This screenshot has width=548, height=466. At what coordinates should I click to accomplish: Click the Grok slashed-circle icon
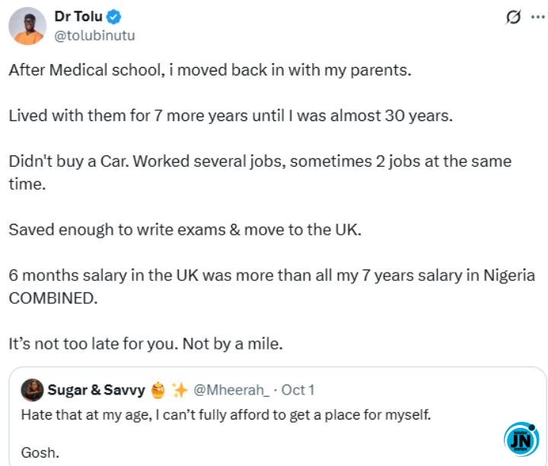coord(513,18)
